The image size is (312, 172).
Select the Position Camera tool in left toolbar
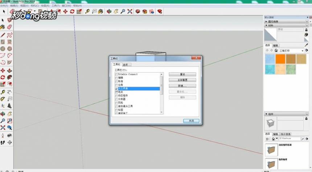3,136
